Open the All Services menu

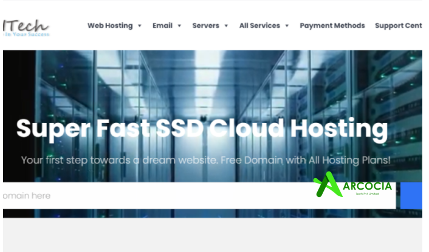(259, 25)
